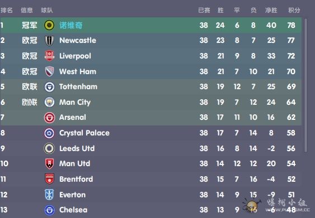
Task: Open the Chelsea team page link
Action: (x=73, y=210)
